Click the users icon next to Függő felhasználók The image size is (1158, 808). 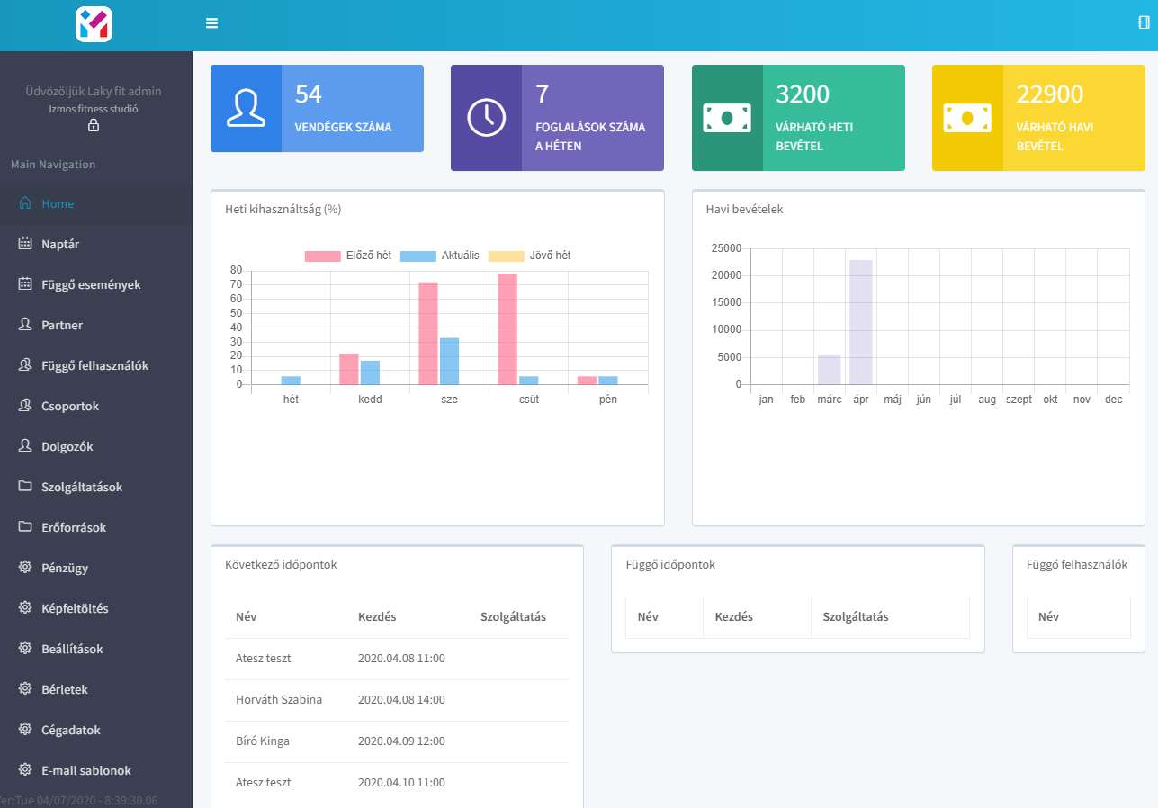(25, 365)
